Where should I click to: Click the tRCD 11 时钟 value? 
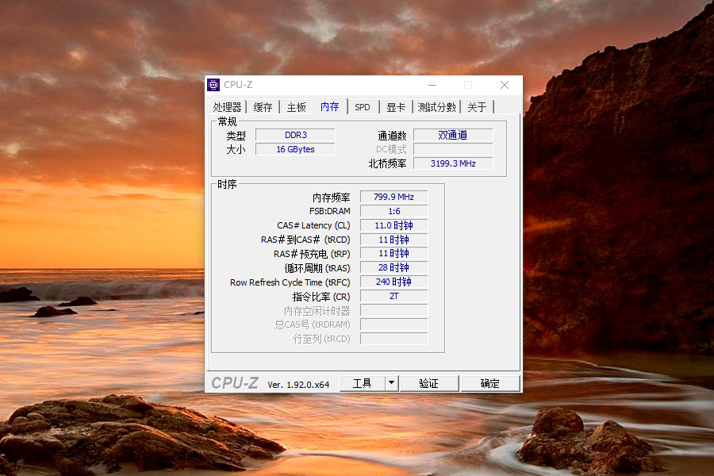pos(393,240)
